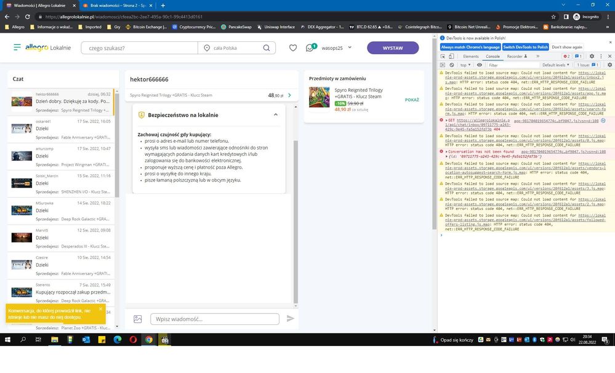This screenshot has width=615, height=373.
Task: Open the console top context dropdown
Action: (465, 65)
